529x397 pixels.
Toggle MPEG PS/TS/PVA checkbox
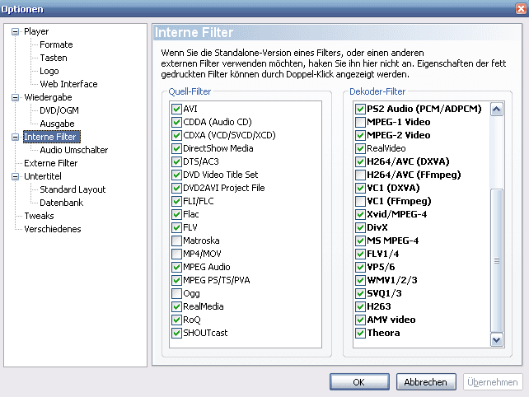pyautogui.click(x=176, y=280)
